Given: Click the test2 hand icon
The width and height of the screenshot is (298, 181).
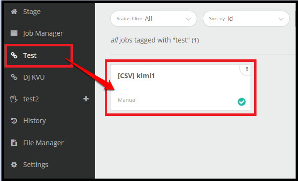Looking at the screenshot, I should click(14, 99).
